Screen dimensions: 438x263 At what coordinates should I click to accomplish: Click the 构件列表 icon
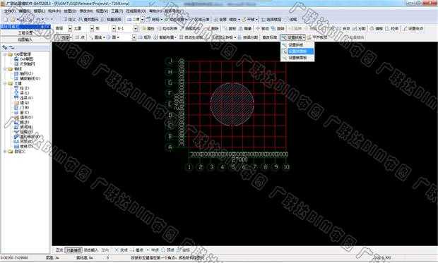(x=167, y=28)
